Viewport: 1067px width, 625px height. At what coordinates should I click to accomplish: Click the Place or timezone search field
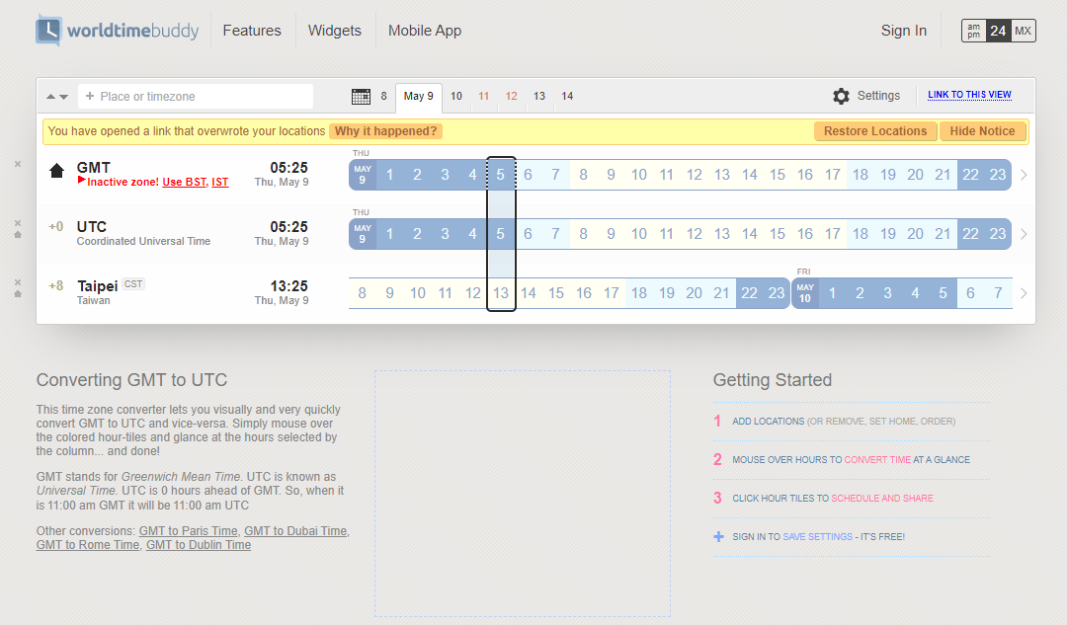198,96
